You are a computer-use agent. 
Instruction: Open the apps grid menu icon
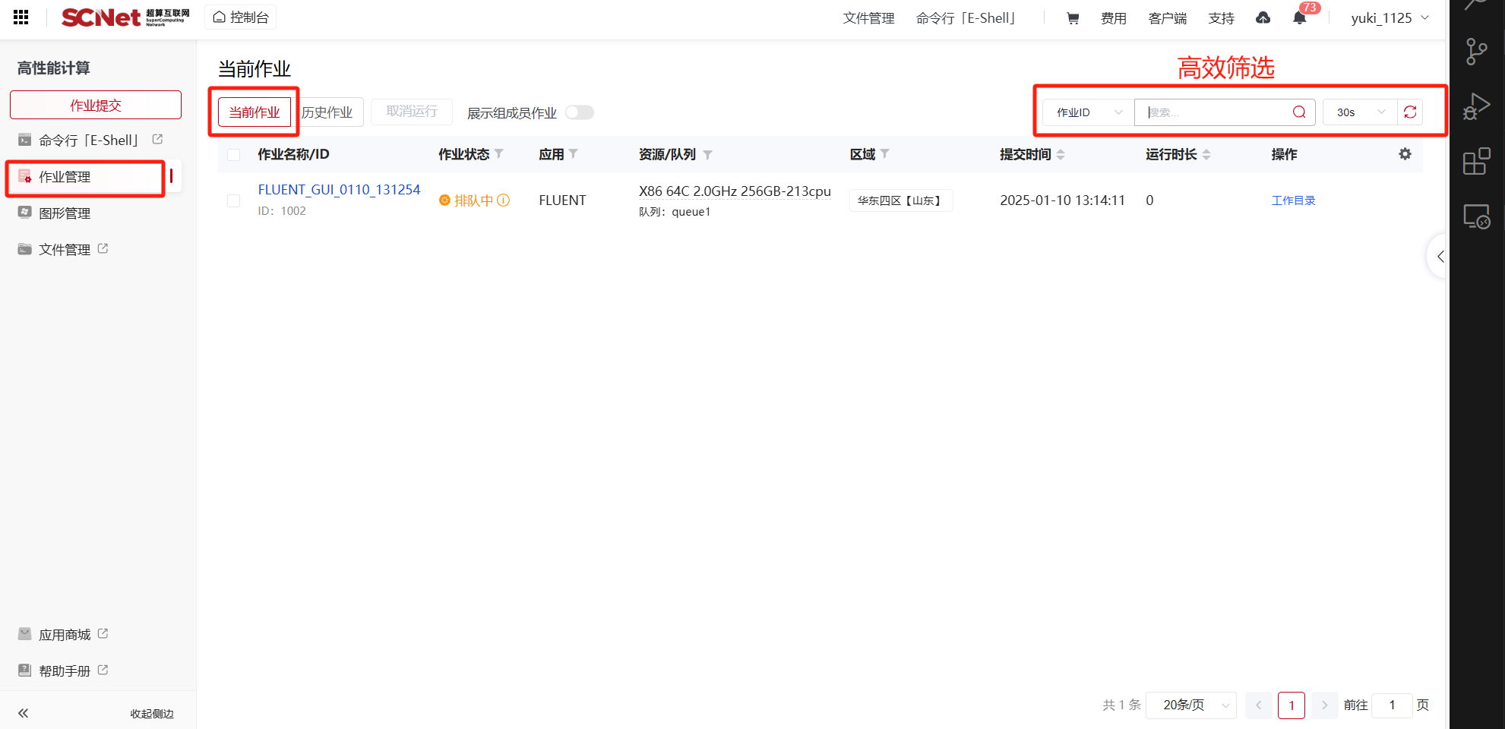pos(21,17)
